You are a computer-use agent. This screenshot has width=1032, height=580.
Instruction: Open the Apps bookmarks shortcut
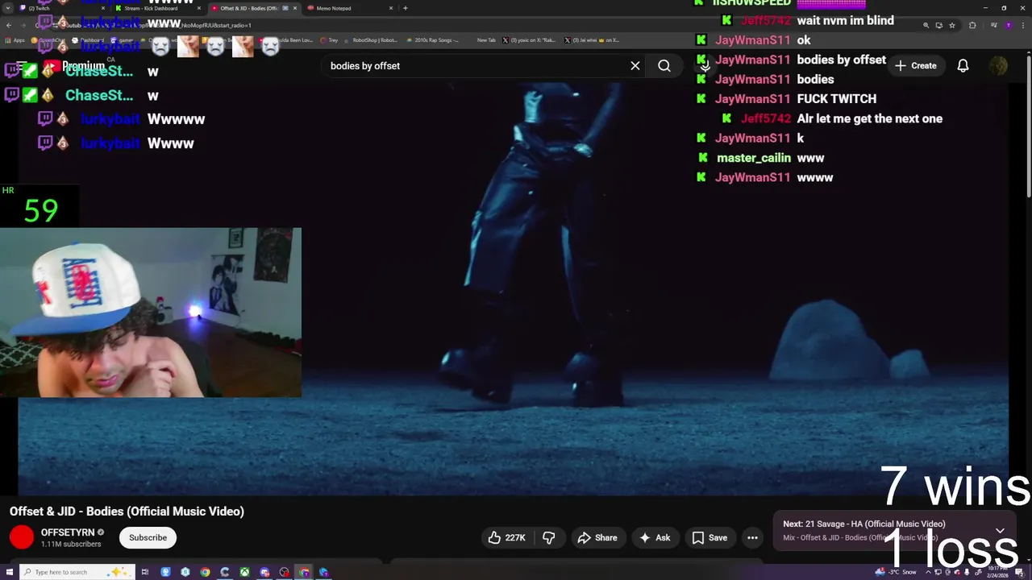[15, 40]
